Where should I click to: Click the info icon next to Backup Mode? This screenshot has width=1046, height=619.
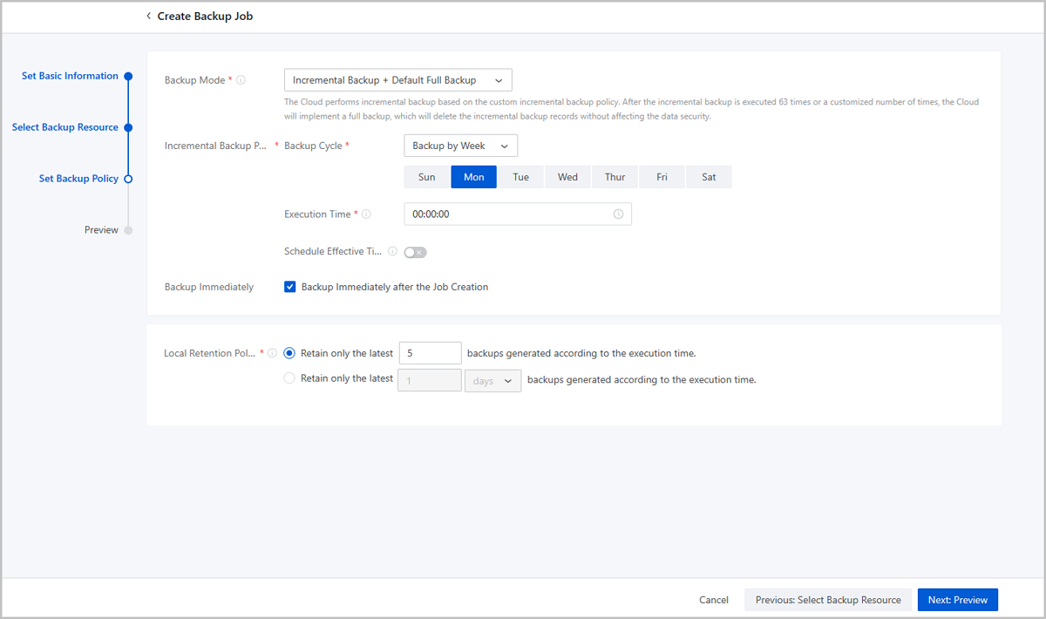pos(241,80)
